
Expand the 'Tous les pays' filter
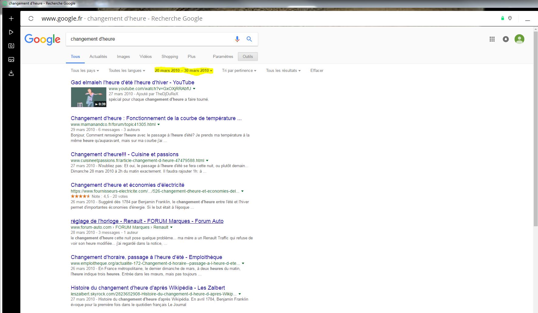point(85,71)
